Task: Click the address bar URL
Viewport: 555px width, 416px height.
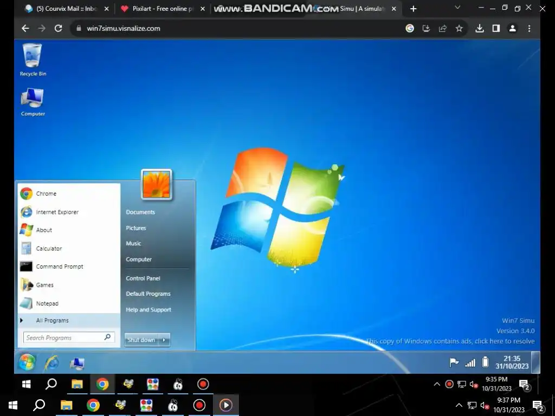Action: tap(124, 28)
